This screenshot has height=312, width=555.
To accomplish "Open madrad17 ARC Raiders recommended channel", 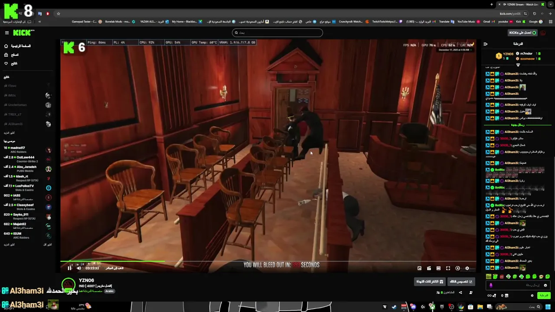I will tap(27, 150).
